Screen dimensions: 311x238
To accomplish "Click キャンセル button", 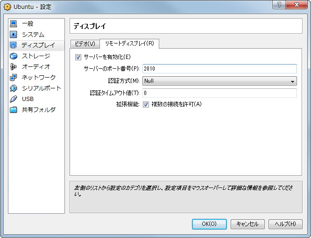I will coord(247,224).
